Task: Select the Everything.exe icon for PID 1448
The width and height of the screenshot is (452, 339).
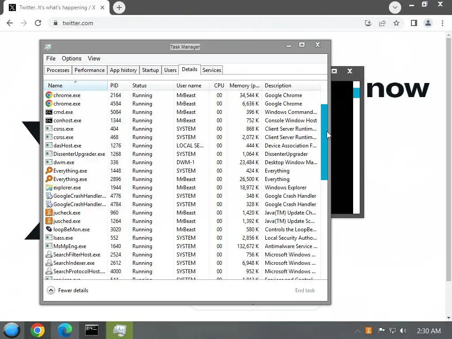Action: (49, 171)
